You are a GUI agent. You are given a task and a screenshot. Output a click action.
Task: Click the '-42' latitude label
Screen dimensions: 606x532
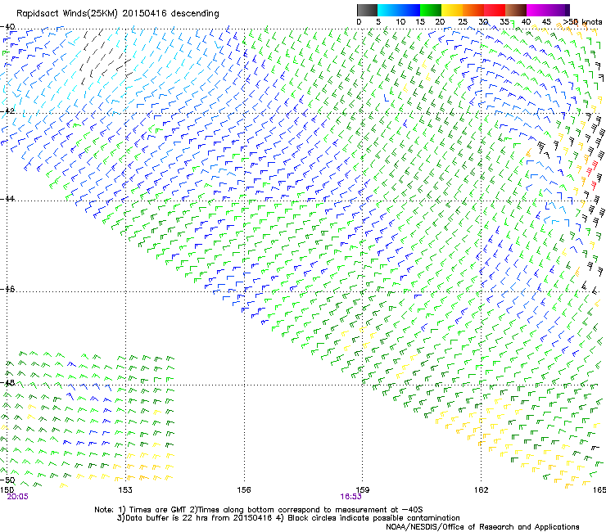pos(7,111)
